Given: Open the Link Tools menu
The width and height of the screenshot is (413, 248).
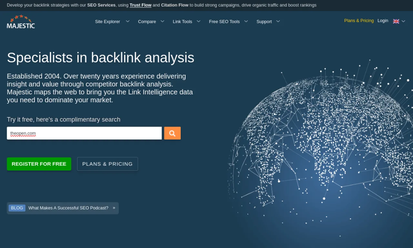Looking at the screenshot, I should tap(182, 22).
